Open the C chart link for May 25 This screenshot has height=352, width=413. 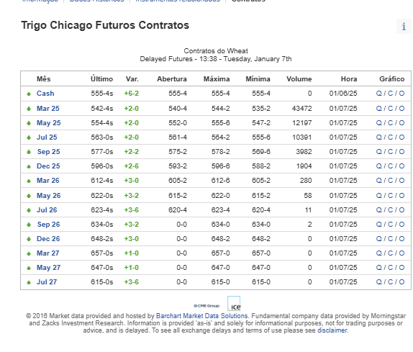(390, 123)
